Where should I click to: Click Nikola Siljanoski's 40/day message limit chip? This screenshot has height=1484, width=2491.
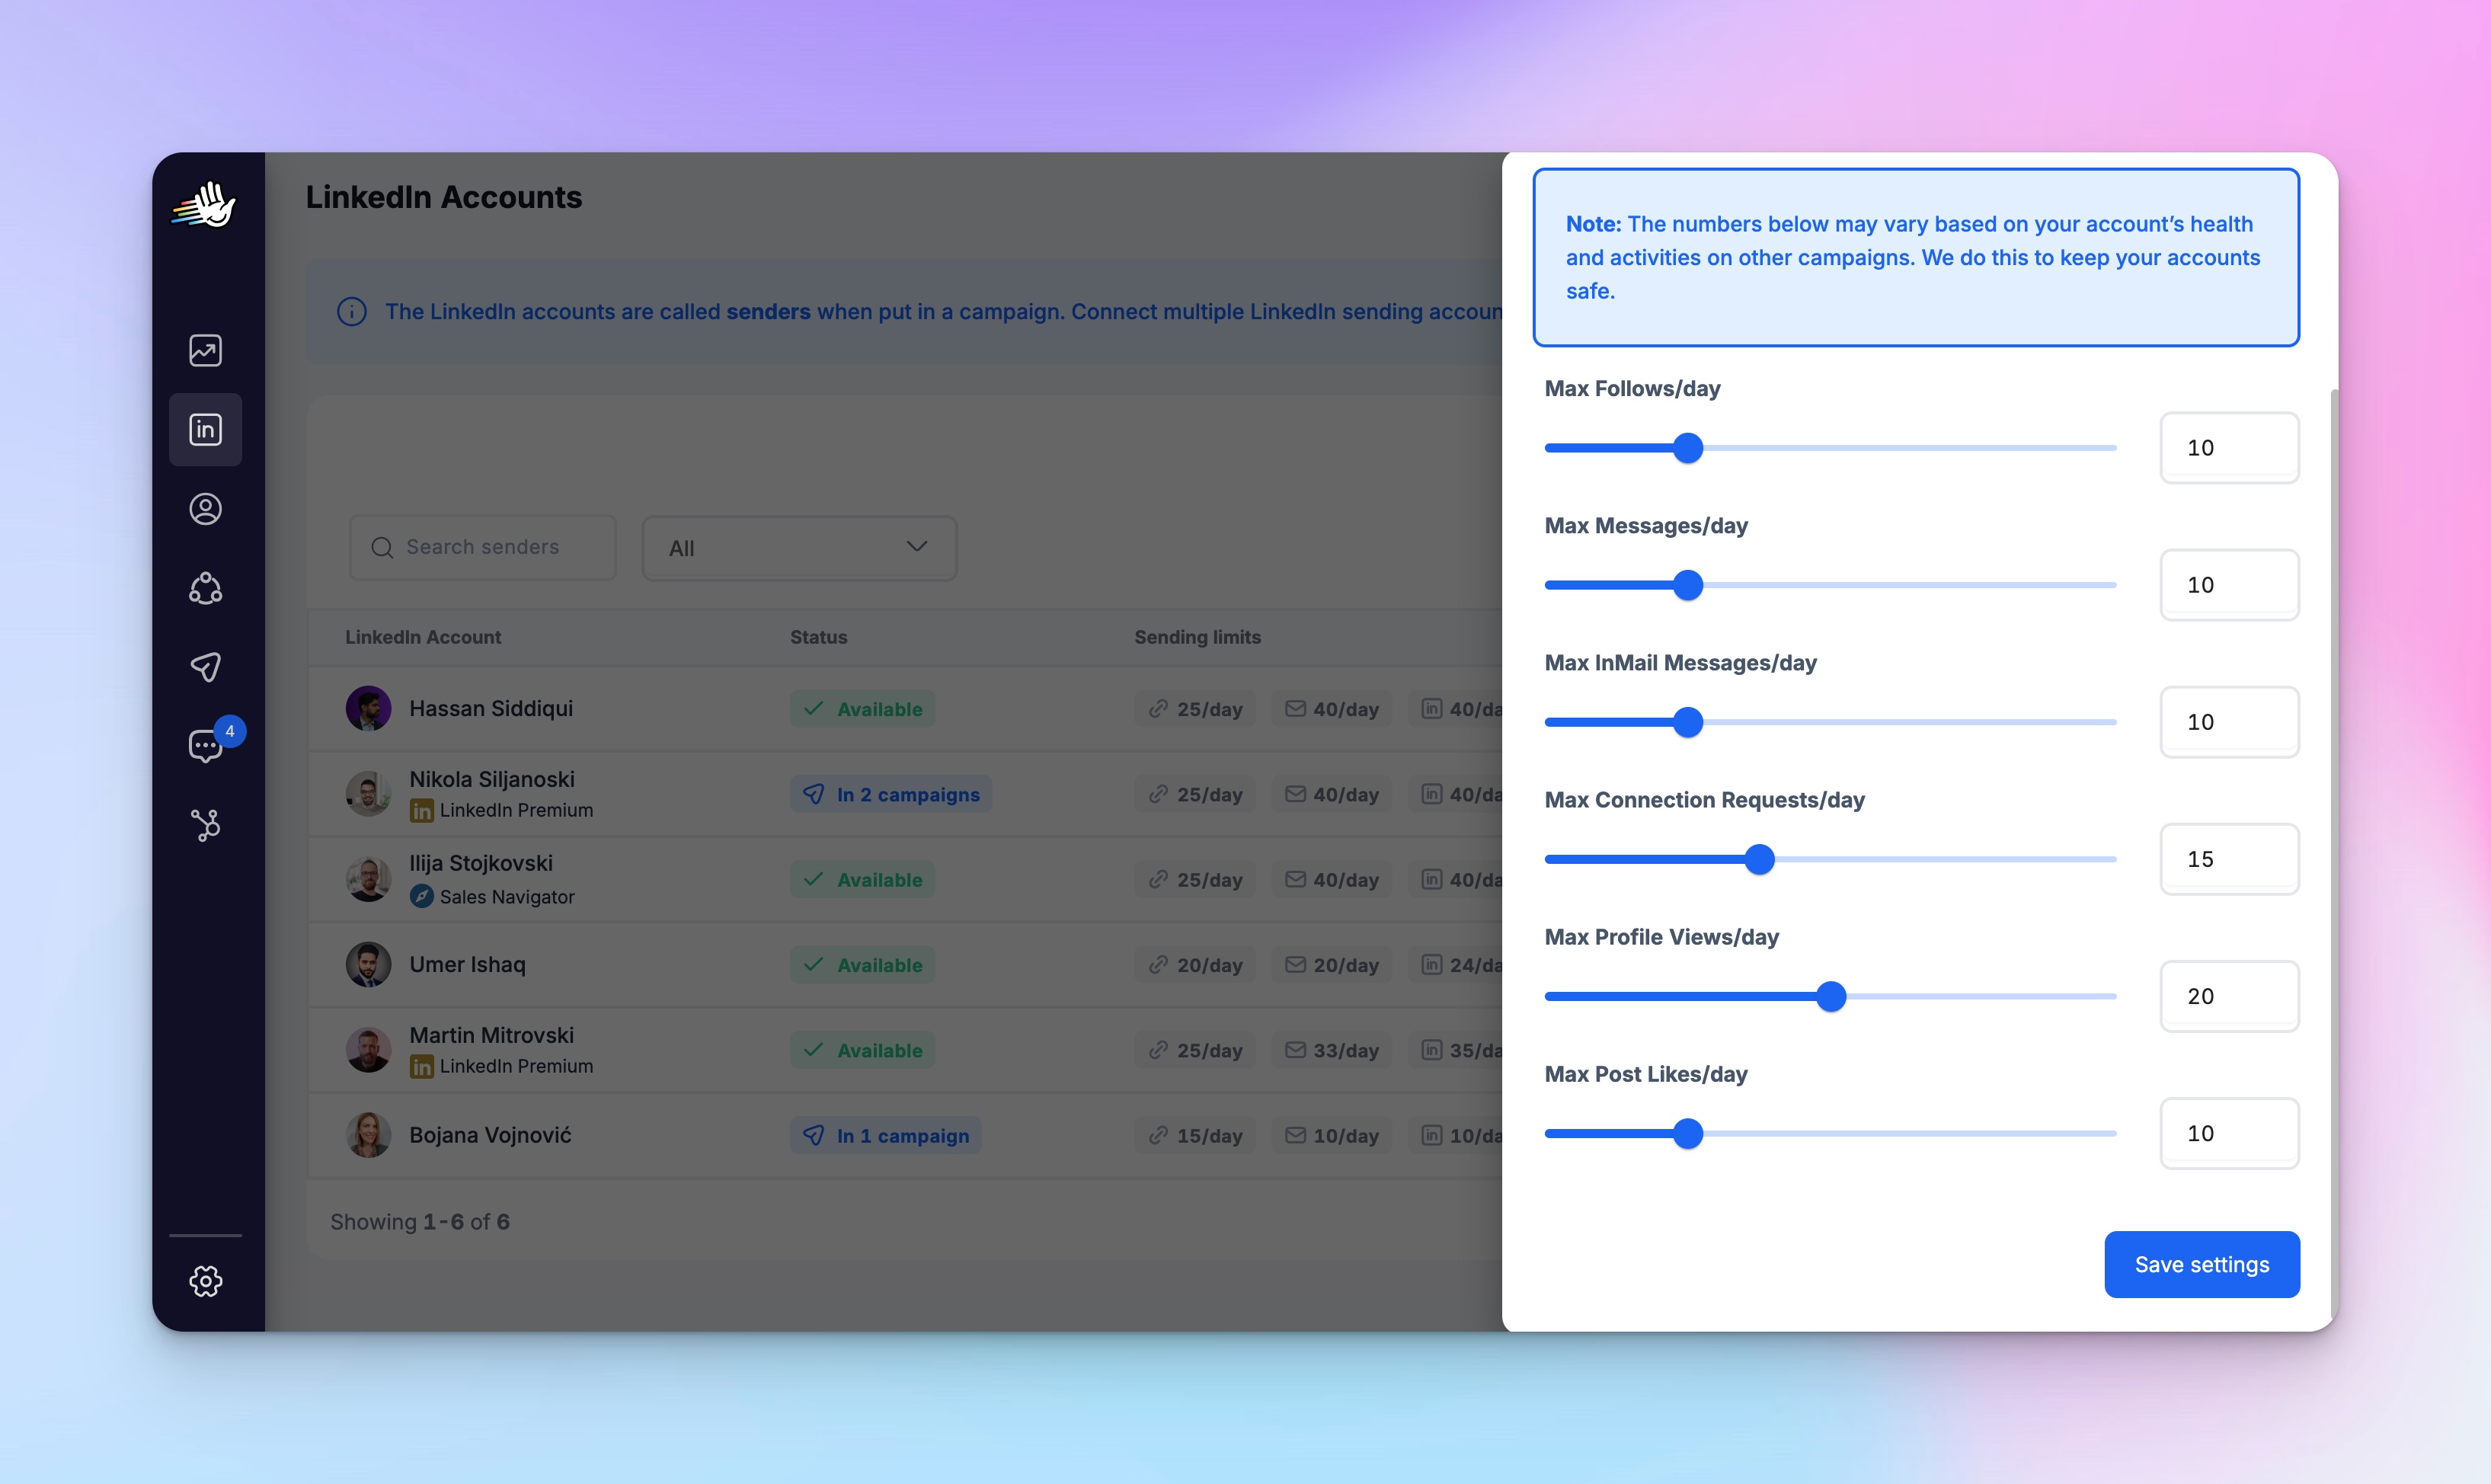click(x=1332, y=794)
